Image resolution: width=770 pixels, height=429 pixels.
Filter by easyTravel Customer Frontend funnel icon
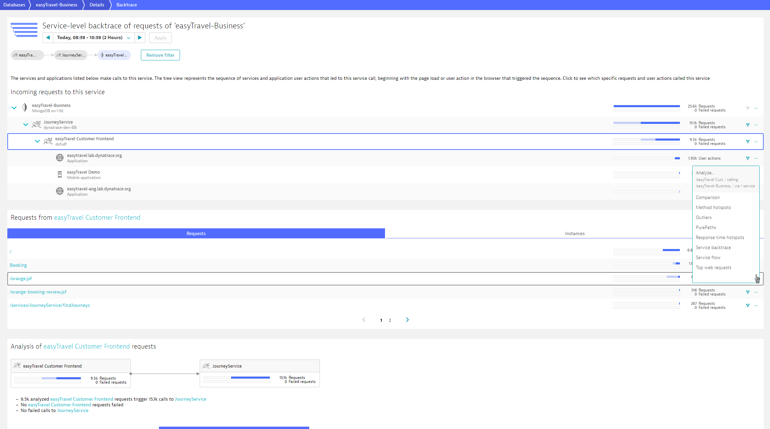coord(748,142)
